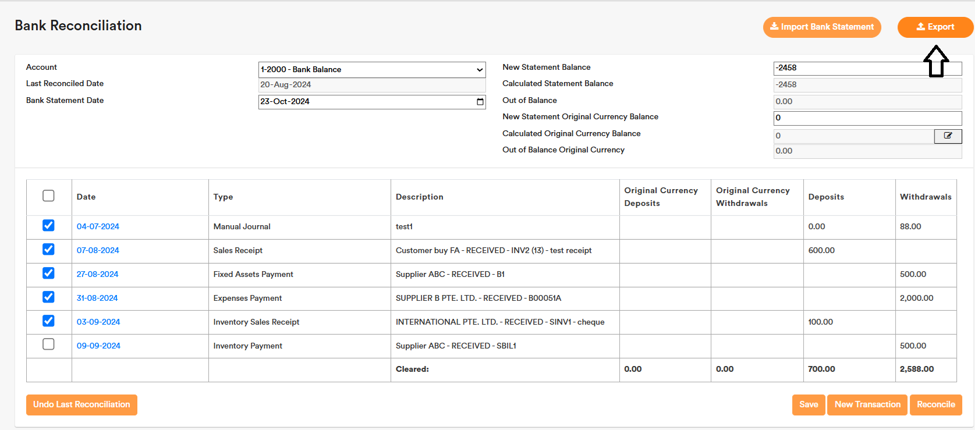Uncheck the 31-08-2024 Expenses Payment row
The width and height of the screenshot is (975, 430).
coord(49,297)
